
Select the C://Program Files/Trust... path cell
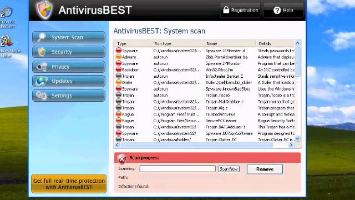[x=176, y=114]
